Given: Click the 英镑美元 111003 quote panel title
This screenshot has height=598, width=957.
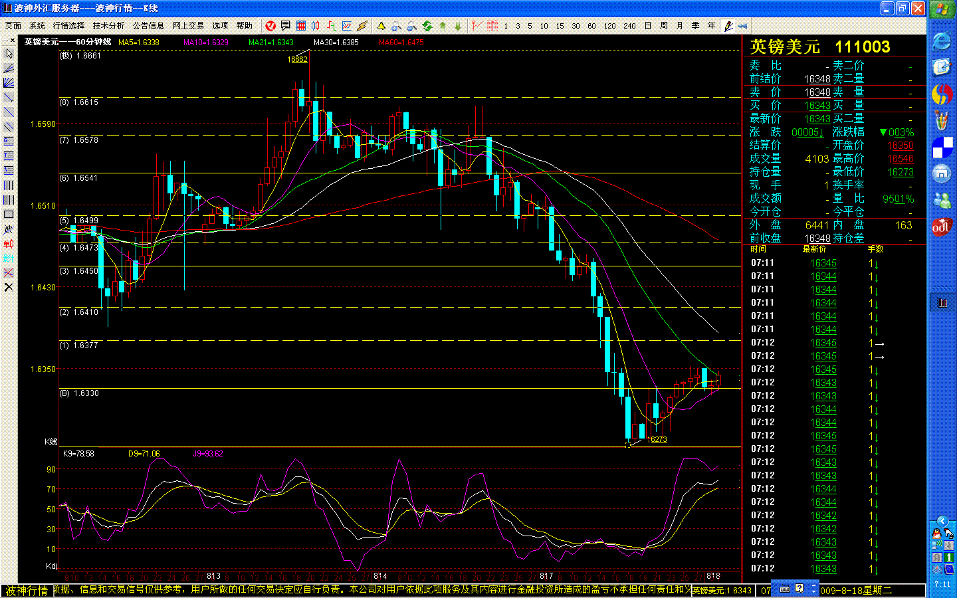Looking at the screenshot, I should (820, 47).
